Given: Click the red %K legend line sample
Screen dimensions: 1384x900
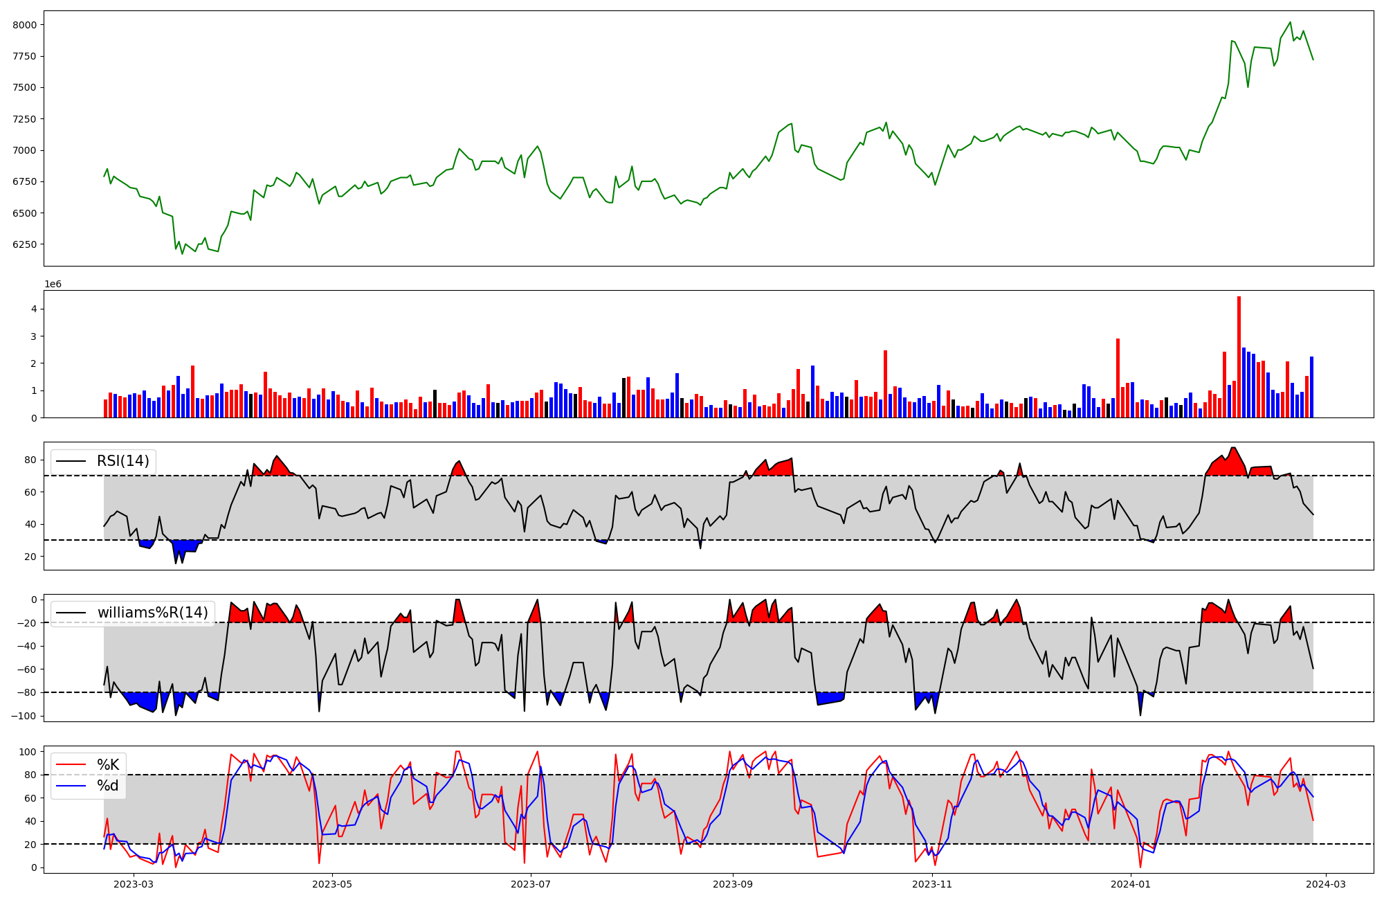Looking at the screenshot, I should click(x=71, y=765).
